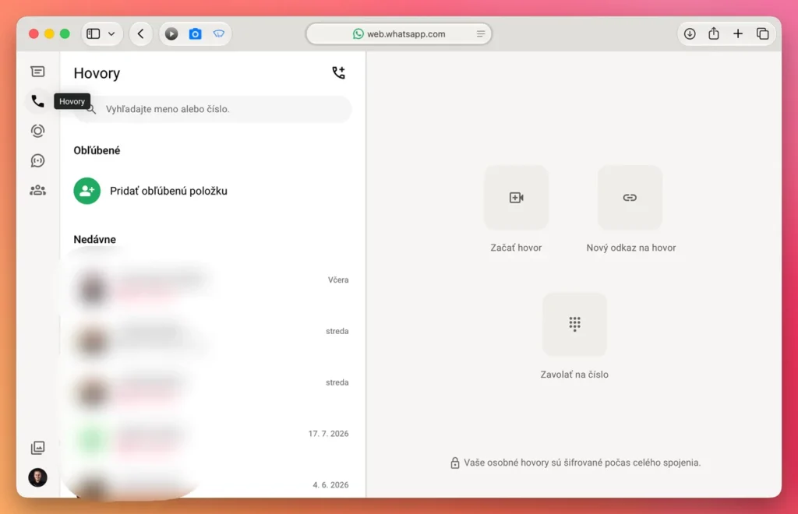The width and height of the screenshot is (798, 514).
Task: Go back with Safari back arrow
Action: coord(141,34)
